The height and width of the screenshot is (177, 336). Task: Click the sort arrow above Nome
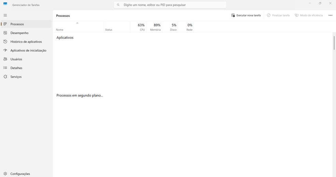pyautogui.click(x=78, y=23)
